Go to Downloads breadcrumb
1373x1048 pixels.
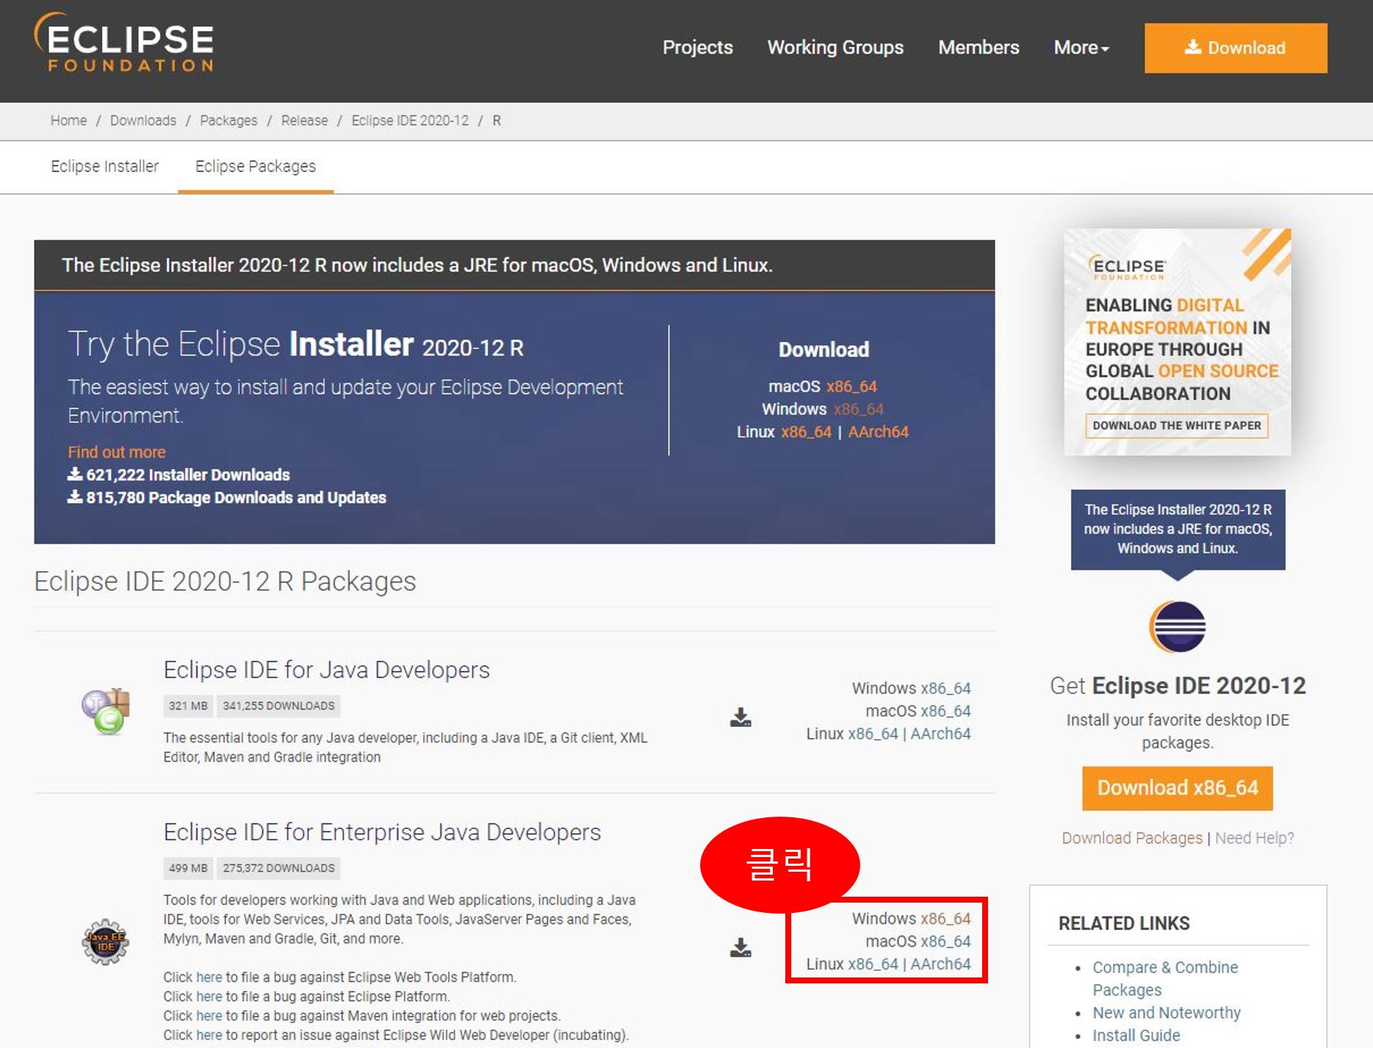[143, 120]
